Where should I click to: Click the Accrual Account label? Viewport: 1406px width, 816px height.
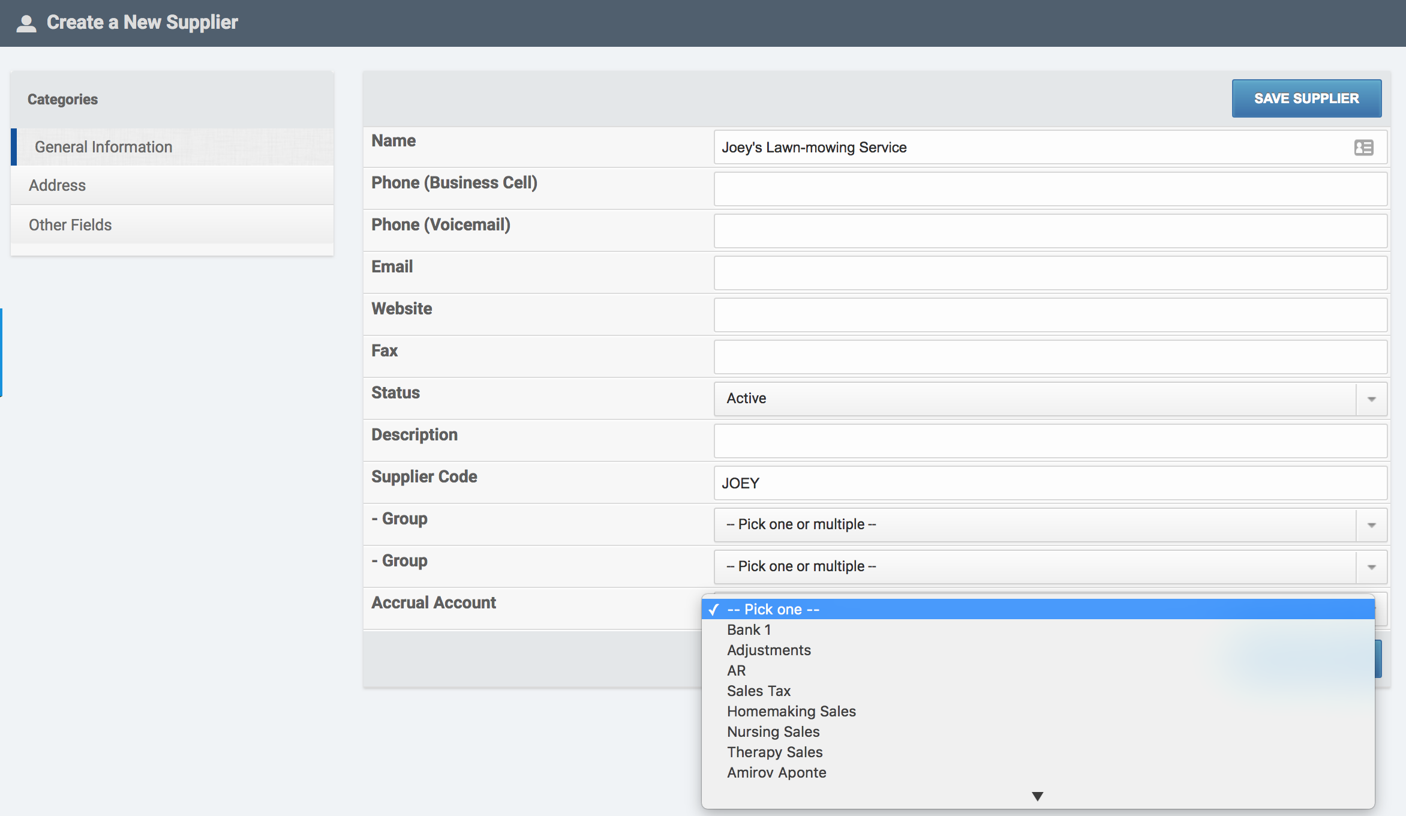click(x=434, y=602)
